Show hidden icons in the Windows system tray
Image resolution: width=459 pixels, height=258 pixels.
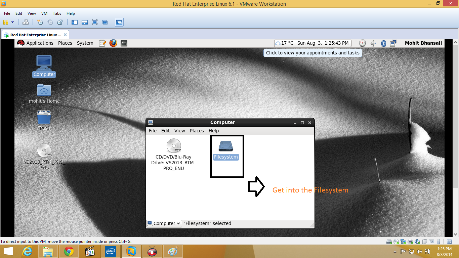(x=395, y=252)
